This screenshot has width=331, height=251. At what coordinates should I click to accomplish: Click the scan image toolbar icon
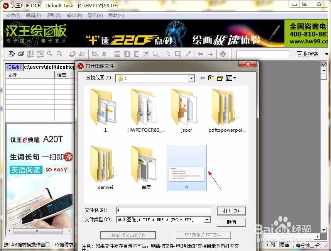click(12, 54)
